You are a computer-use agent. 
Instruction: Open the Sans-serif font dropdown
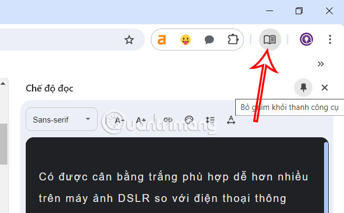(x=61, y=119)
